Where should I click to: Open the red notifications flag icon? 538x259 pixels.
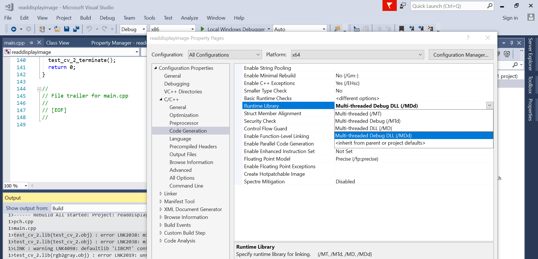coord(389,6)
